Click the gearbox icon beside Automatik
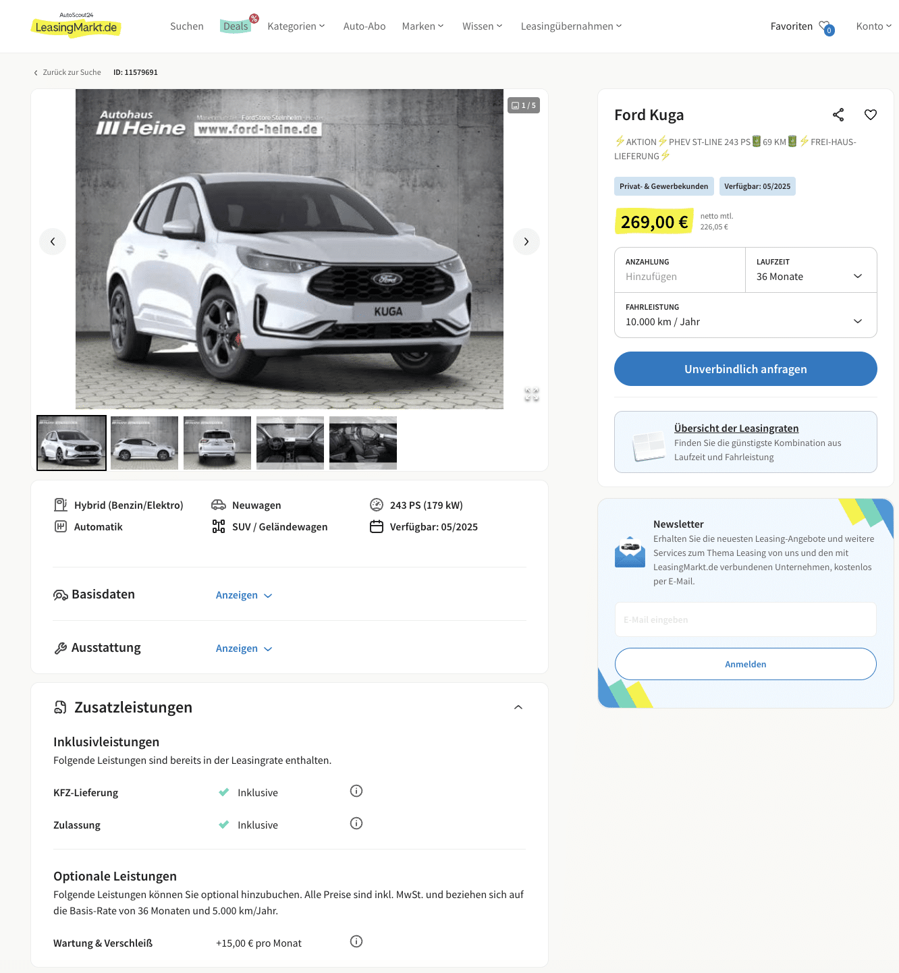The image size is (899, 973). 61,526
